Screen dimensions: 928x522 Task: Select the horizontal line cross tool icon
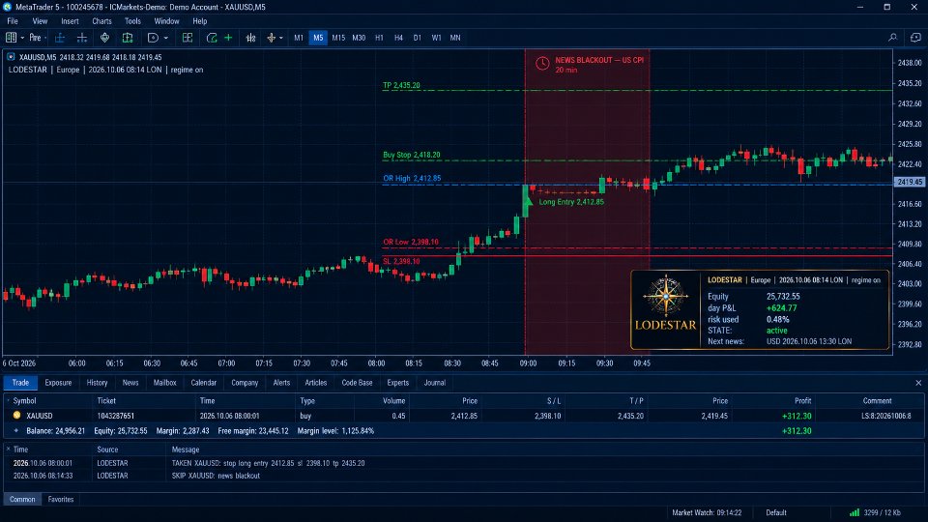(x=82, y=38)
